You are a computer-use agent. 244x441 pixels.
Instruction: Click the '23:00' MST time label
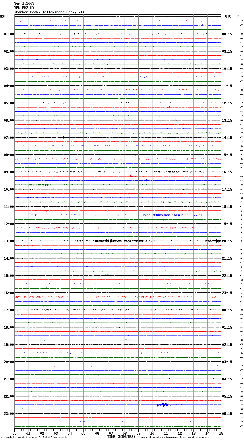pyautogui.click(x=9, y=414)
